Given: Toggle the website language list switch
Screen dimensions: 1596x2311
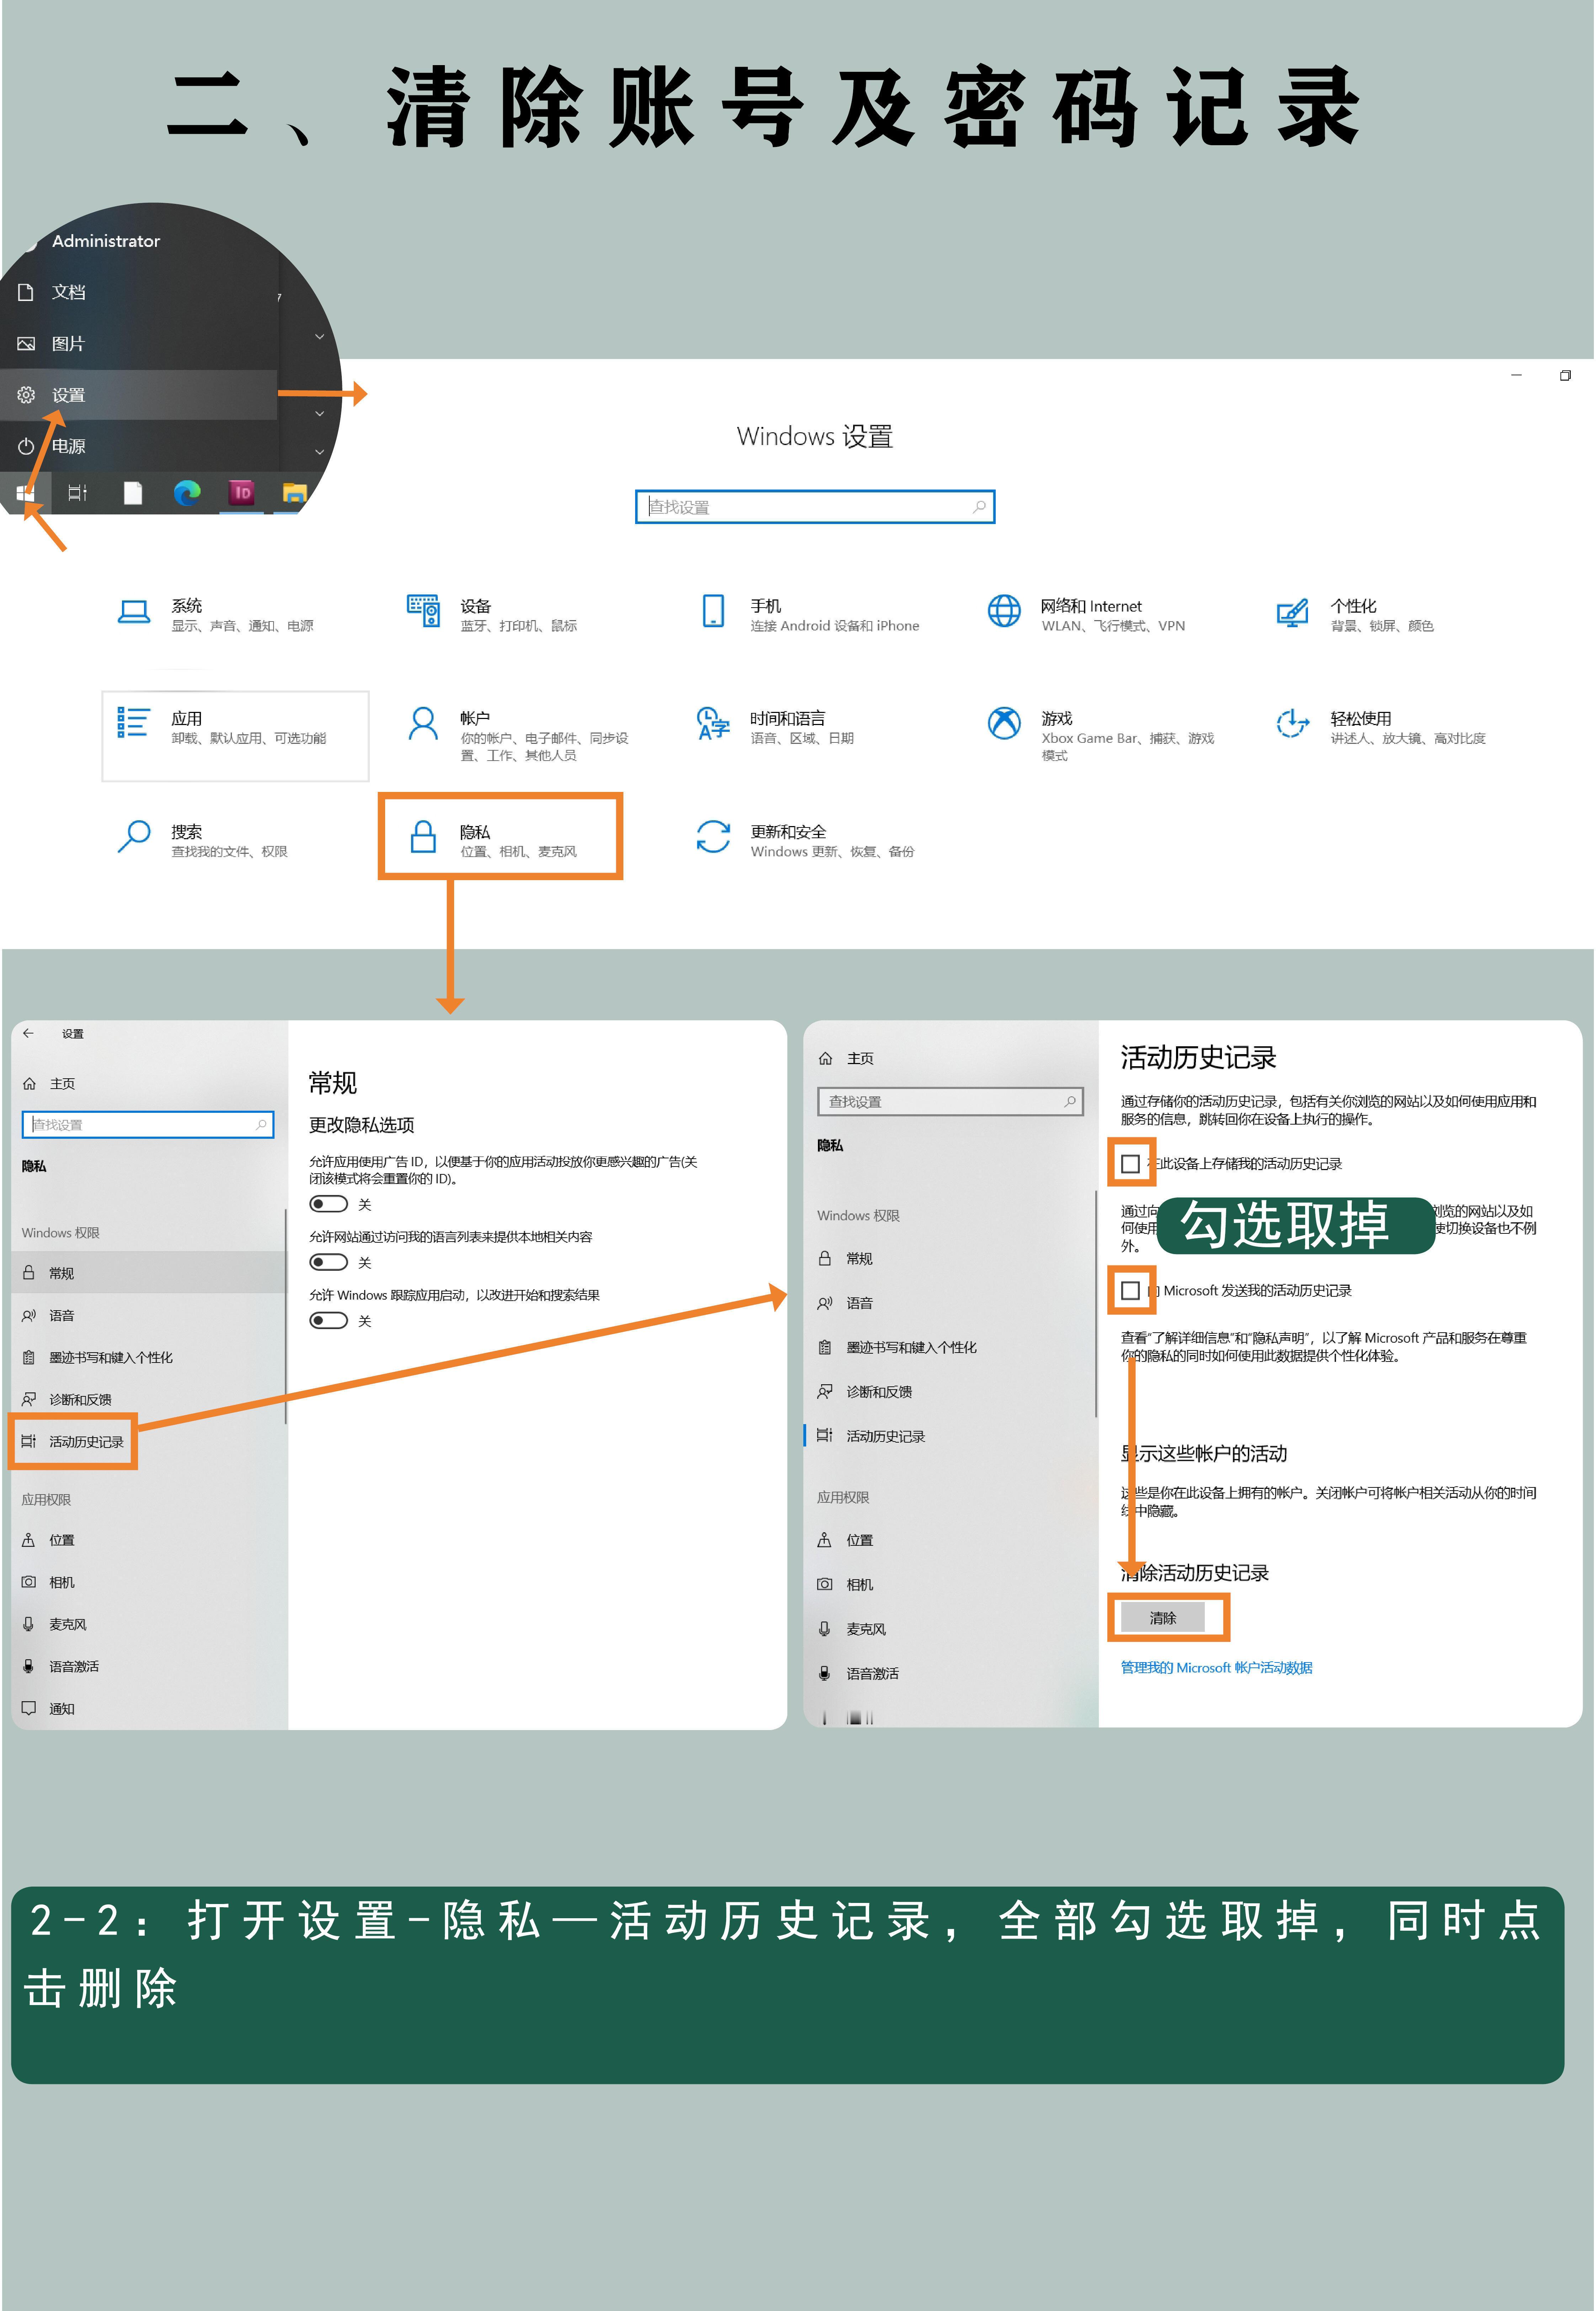Looking at the screenshot, I should (328, 1263).
